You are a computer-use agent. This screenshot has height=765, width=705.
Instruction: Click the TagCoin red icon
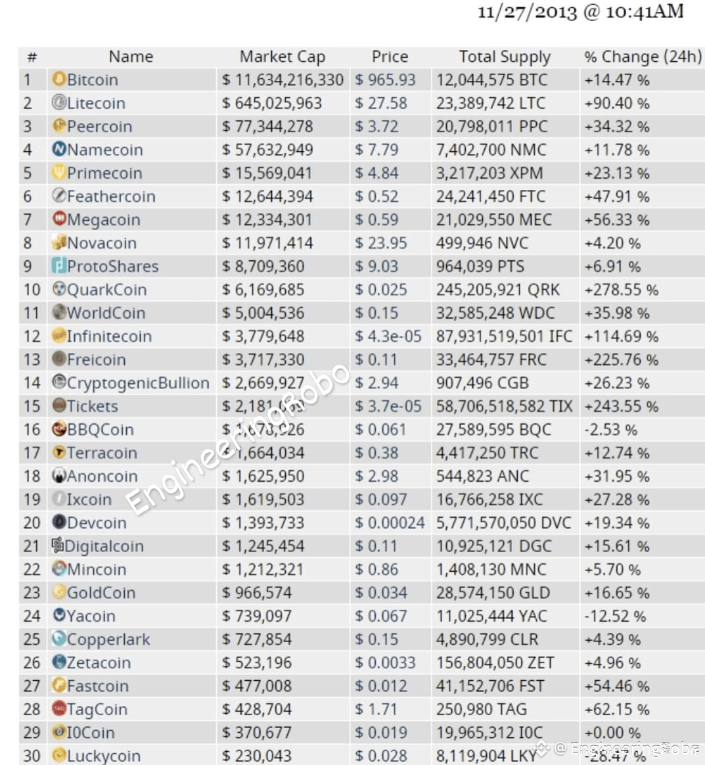click(x=59, y=708)
